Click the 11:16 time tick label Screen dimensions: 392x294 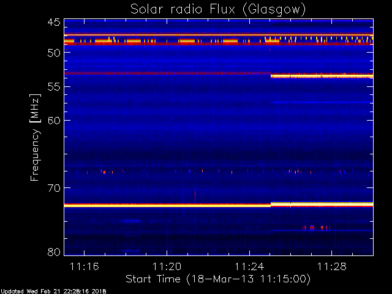click(x=85, y=266)
